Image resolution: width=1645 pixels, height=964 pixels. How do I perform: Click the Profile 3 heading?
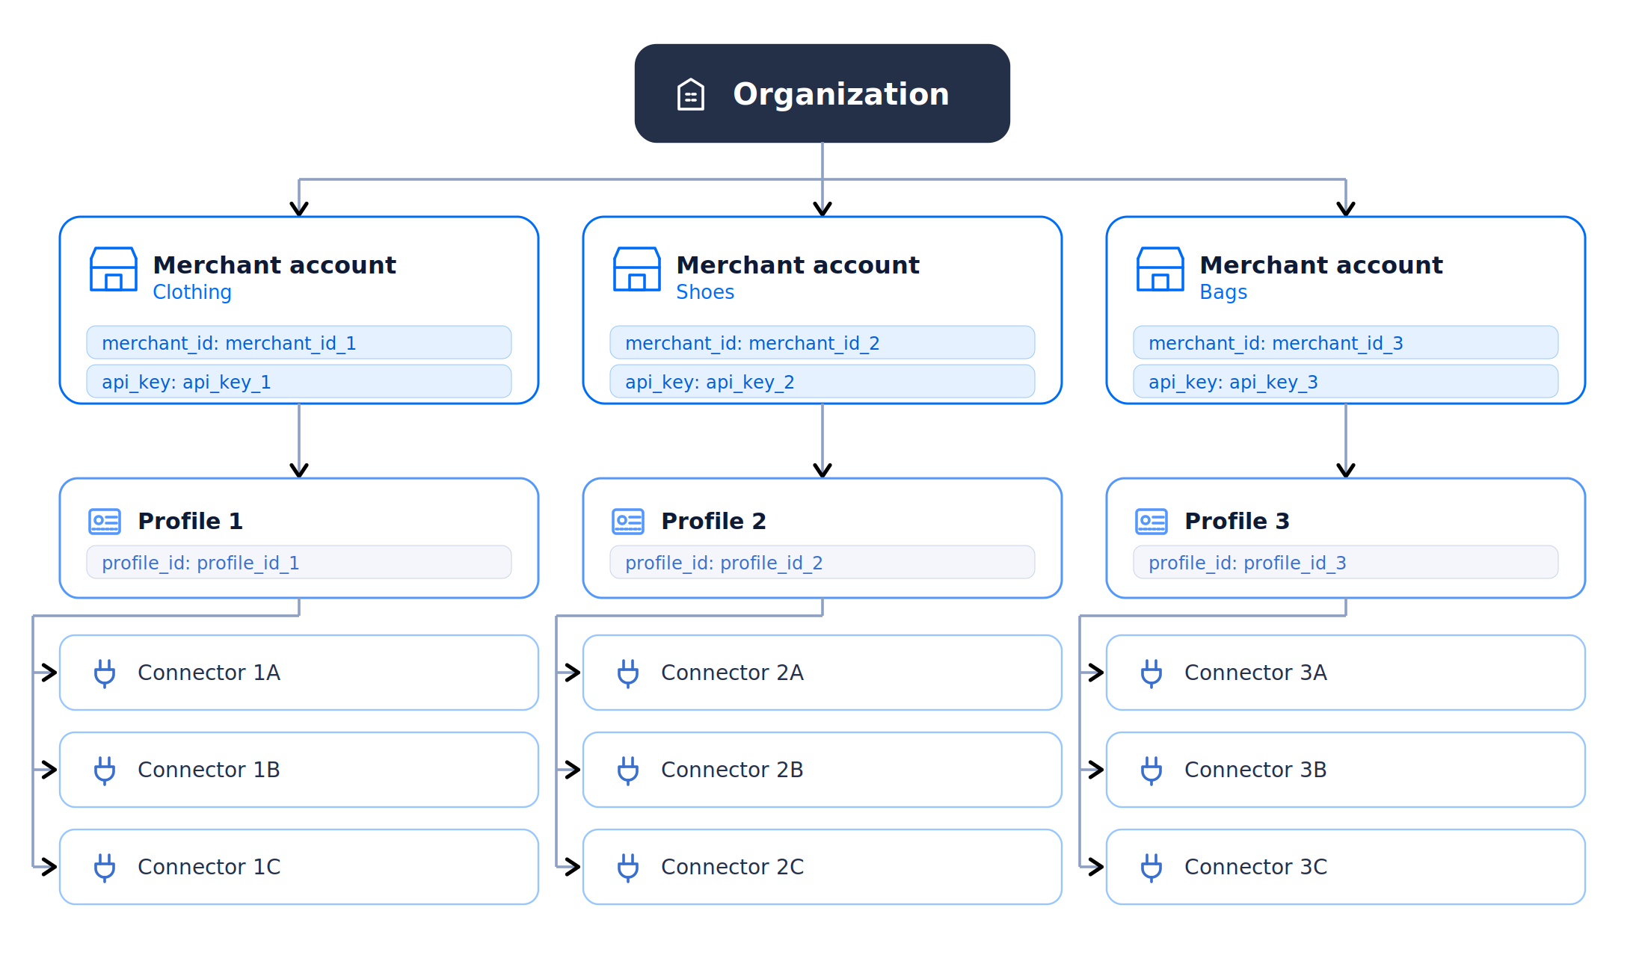coord(1237,521)
